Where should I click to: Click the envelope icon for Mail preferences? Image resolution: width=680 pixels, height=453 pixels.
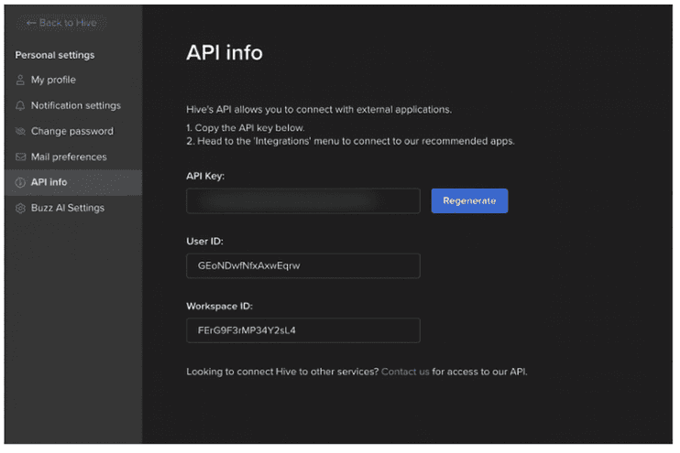pyautogui.click(x=20, y=156)
